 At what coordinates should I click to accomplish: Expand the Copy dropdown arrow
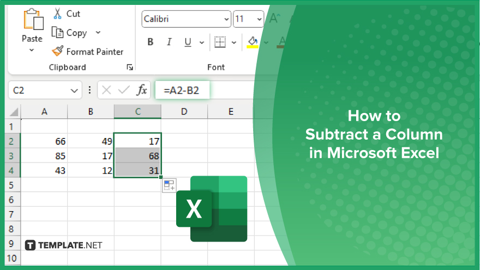98,32
